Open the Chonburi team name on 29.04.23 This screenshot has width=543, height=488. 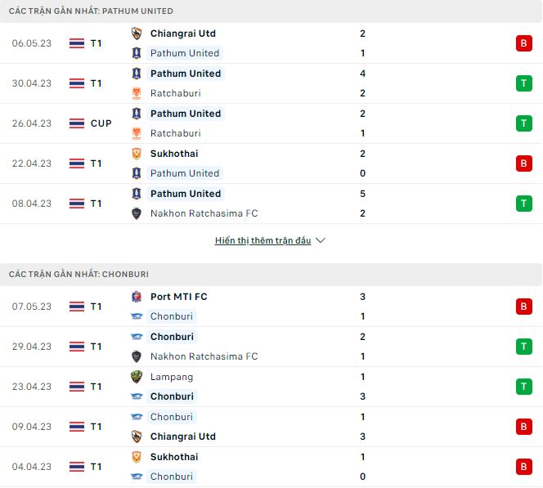(x=172, y=337)
